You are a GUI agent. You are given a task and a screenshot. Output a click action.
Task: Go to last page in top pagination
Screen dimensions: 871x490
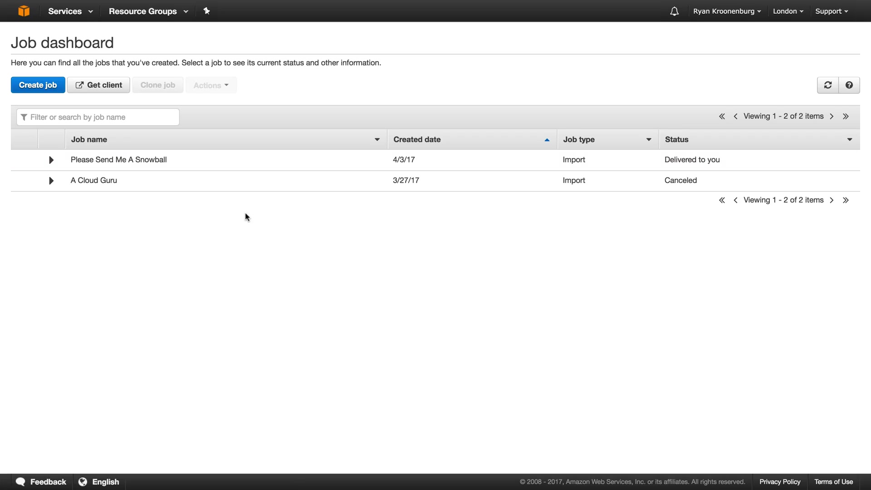click(x=846, y=117)
